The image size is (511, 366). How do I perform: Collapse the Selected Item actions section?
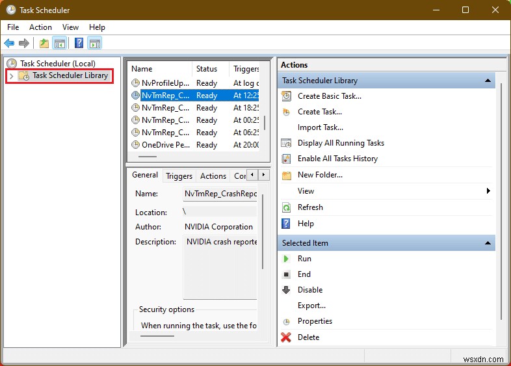[x=488, y=242]
